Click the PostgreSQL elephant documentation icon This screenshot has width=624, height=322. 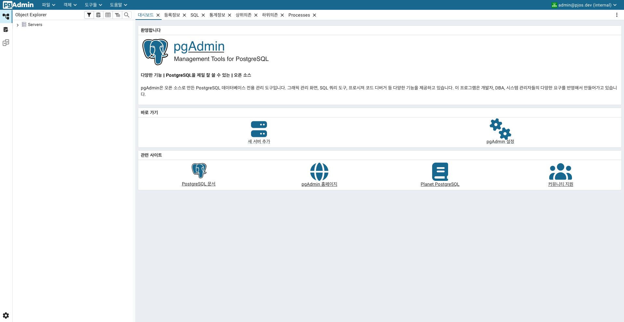point(199,170)
